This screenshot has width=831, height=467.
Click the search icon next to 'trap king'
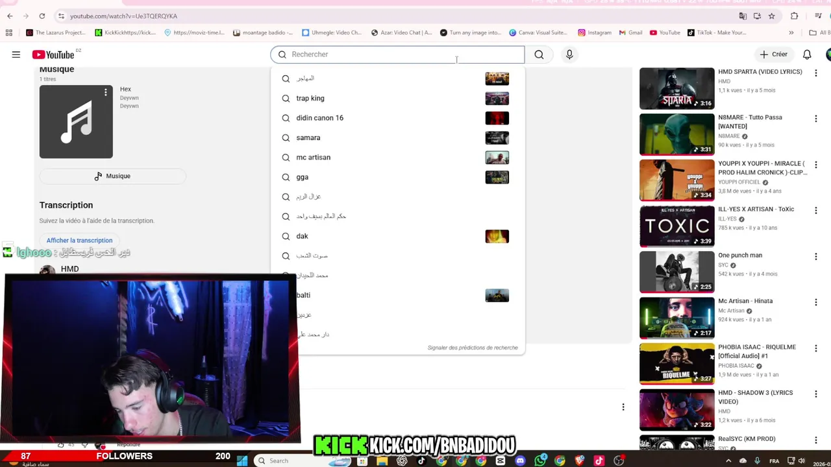pyautogui.click(x=286, y=99)
